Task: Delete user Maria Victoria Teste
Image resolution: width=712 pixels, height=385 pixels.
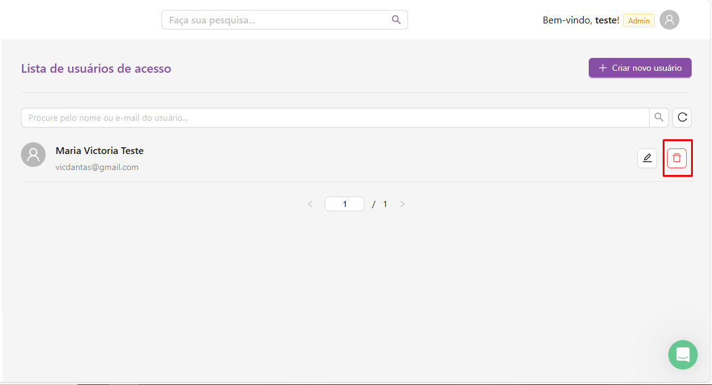Action: click(x=676, y=158)
